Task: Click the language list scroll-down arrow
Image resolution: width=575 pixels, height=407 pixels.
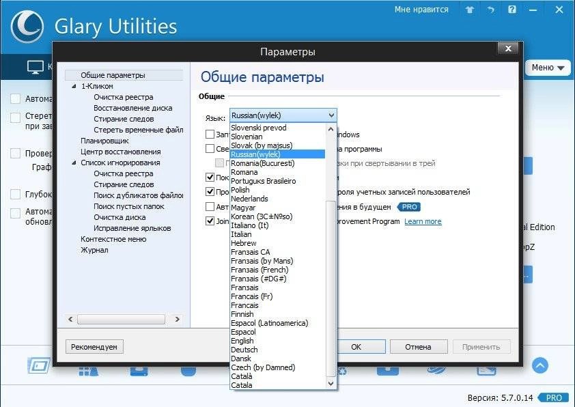Action: [331, 384]
